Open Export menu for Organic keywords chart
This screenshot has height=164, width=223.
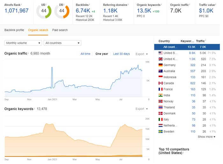(142, 109)
